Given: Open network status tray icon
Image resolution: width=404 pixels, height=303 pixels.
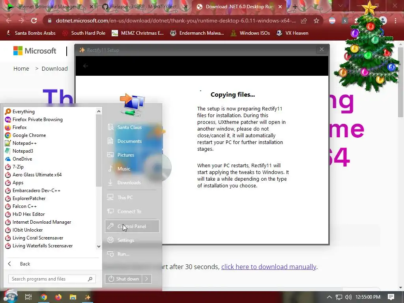Looking at the screenshot, I should pyautogui.click(x=339, y=297).
